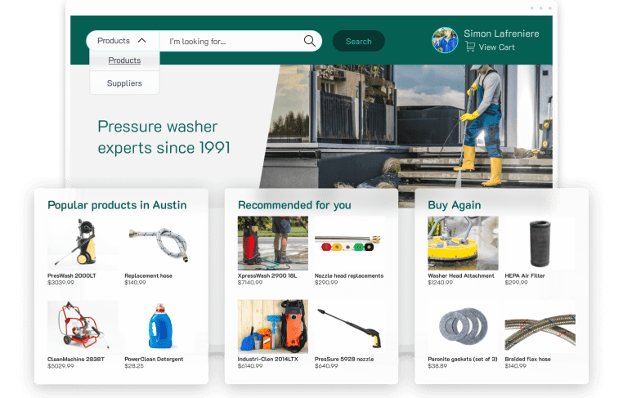623x398 pixels.
Task: View the Industri-Clen 2014LTX product image
Action: (272, 326)
